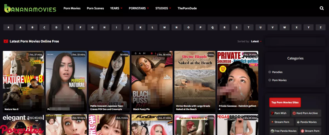Open the Hard Porn Archive site link
Viewport: 329px width, 135px height.
tap(305, 113)
